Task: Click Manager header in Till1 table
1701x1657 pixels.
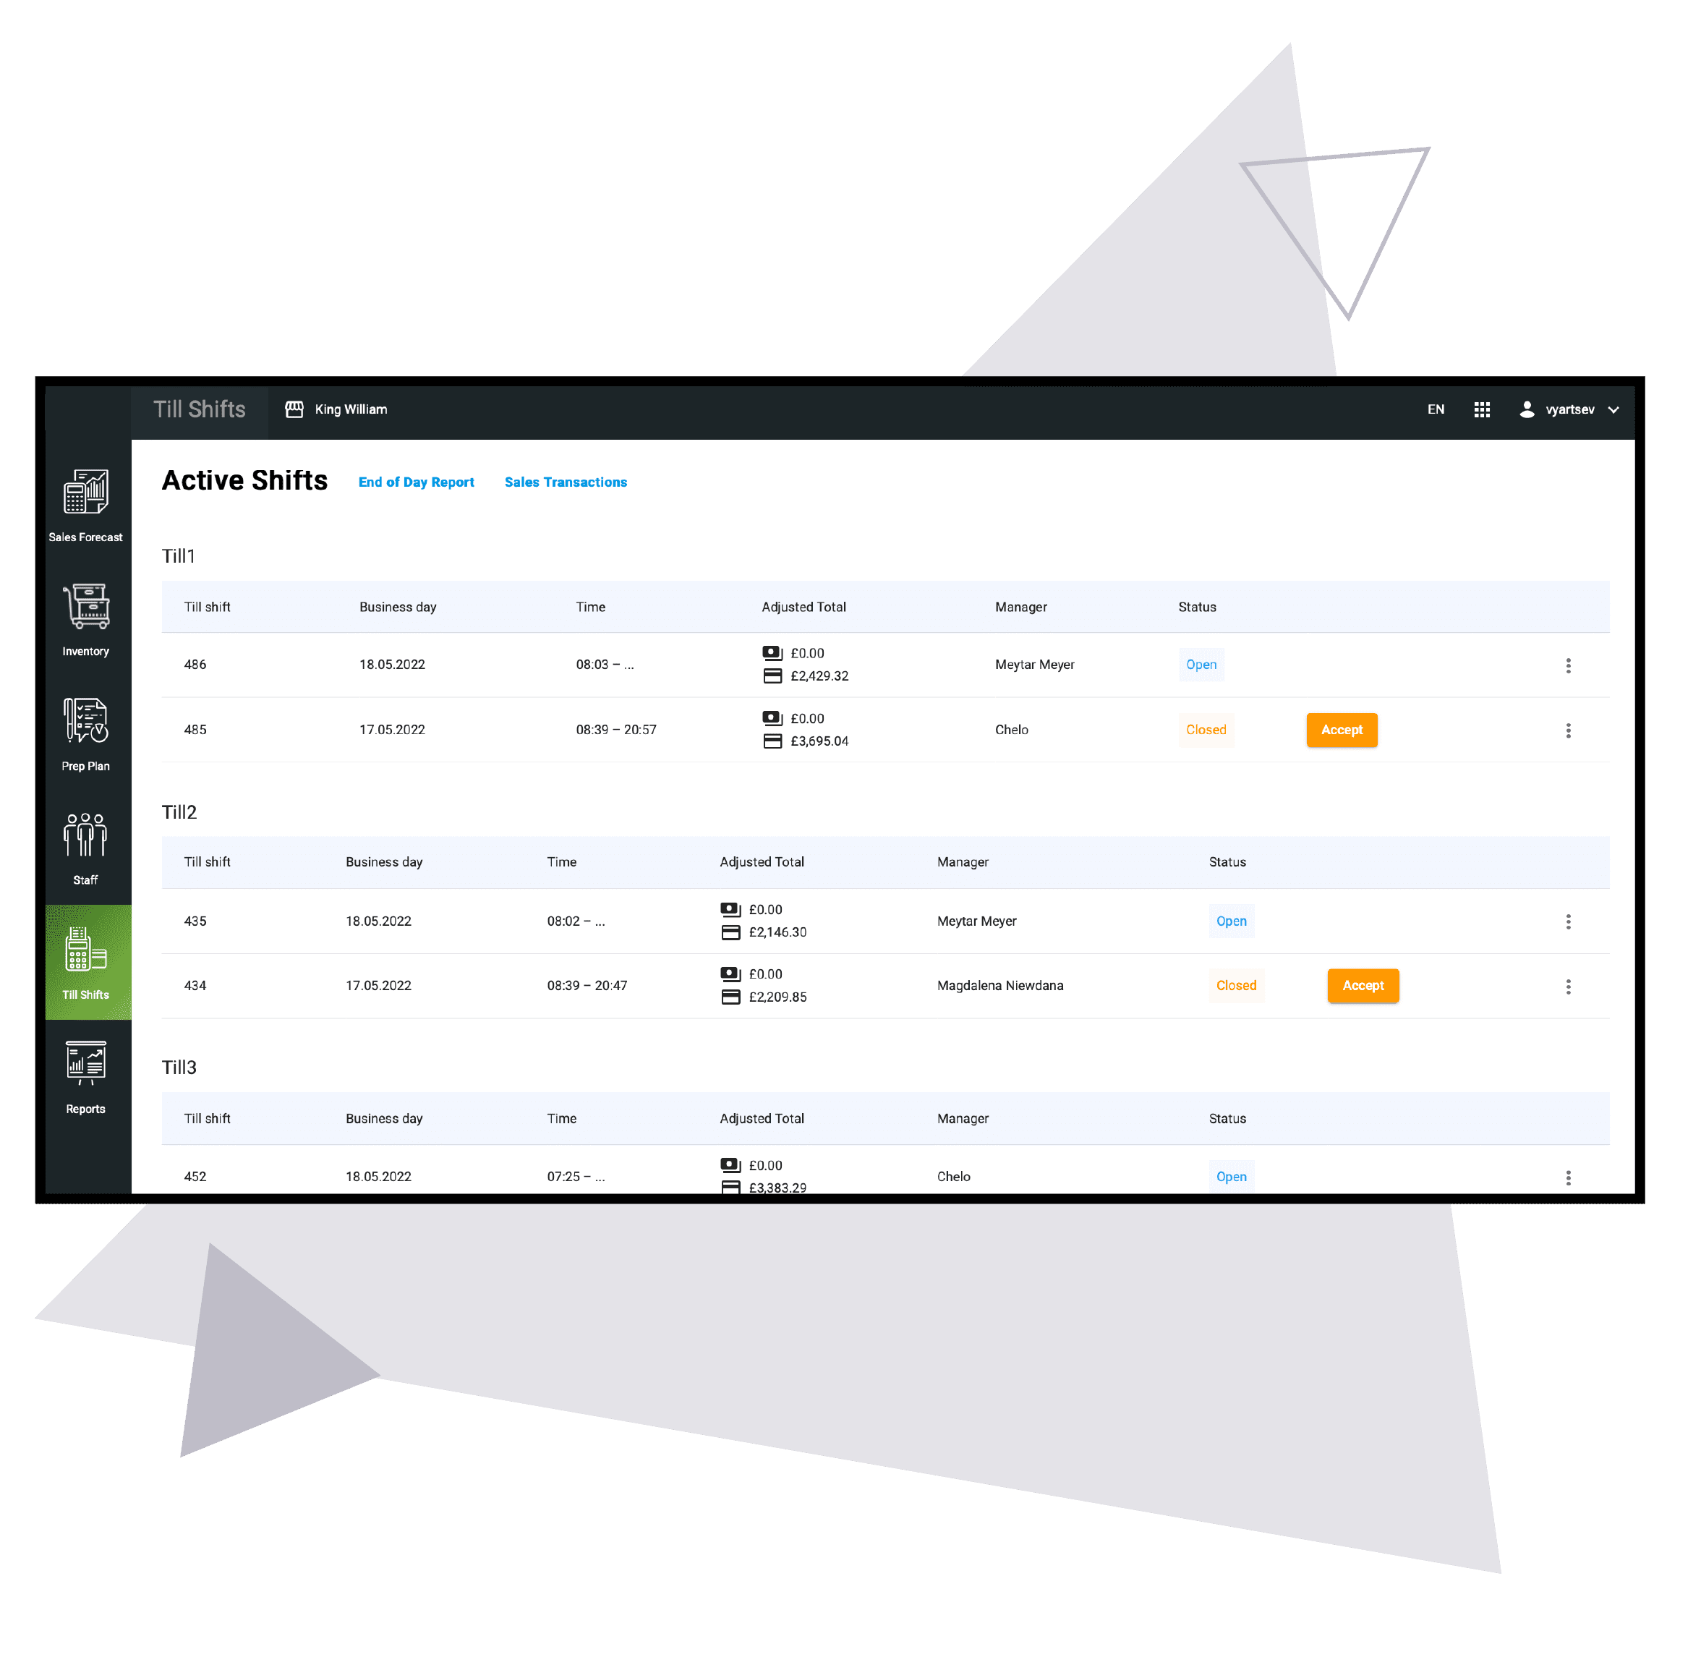Action: [1023, 608]
